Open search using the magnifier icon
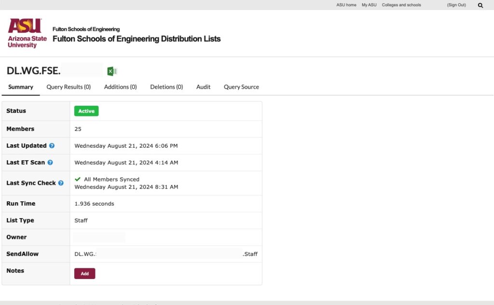This screenshot has width=494, height=305. click(x=480, y=5)
